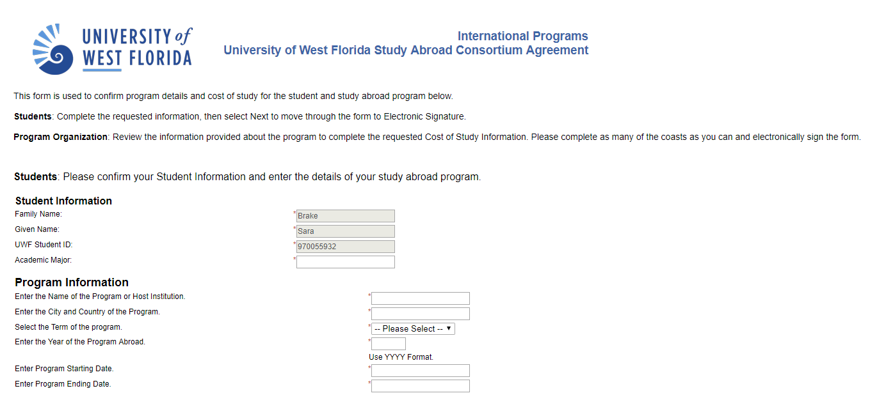Image resolution: width=870 pixels, height=400 pixels.
Task: Click the Student Information section heading
Action: [63, 201]
